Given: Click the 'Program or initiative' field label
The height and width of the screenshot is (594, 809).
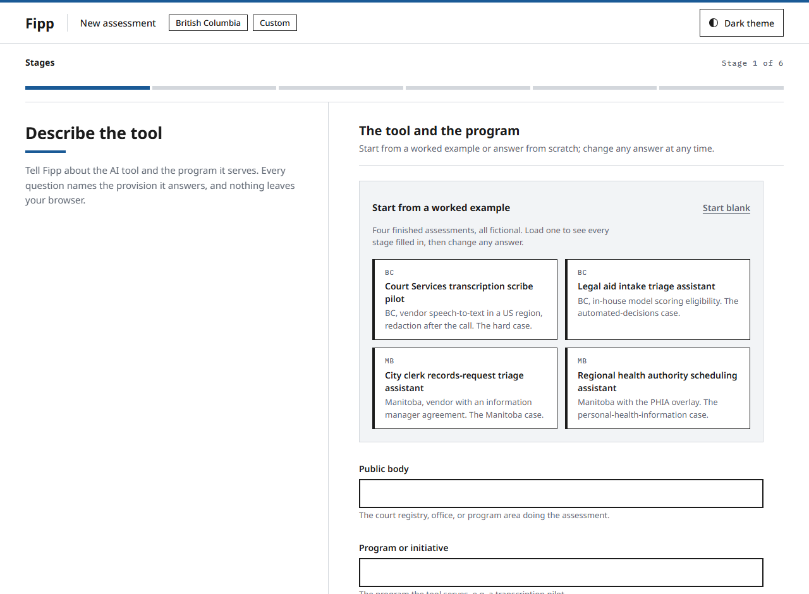Looking at the screenshot, I should [403, 548].
